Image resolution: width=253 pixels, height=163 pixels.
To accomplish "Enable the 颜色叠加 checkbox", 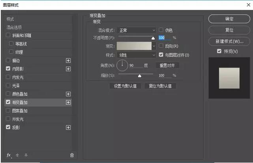I will click(x=8, y=94).
